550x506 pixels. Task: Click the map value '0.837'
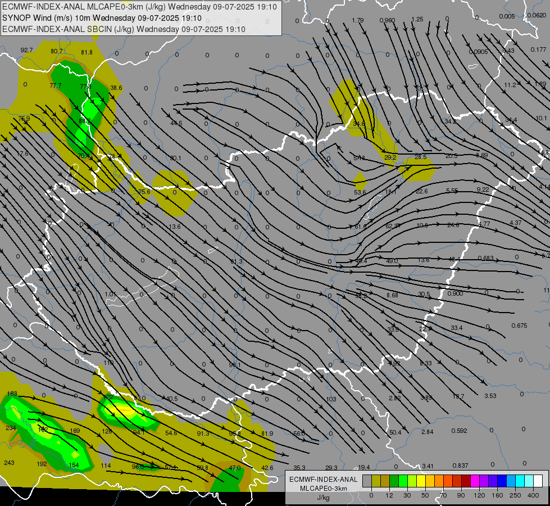[460, 466]
